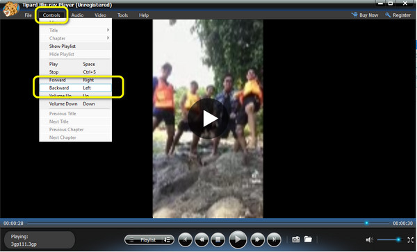Click the Register link
The width and height of the screenshot is (417, 252).
pos(398,15)
